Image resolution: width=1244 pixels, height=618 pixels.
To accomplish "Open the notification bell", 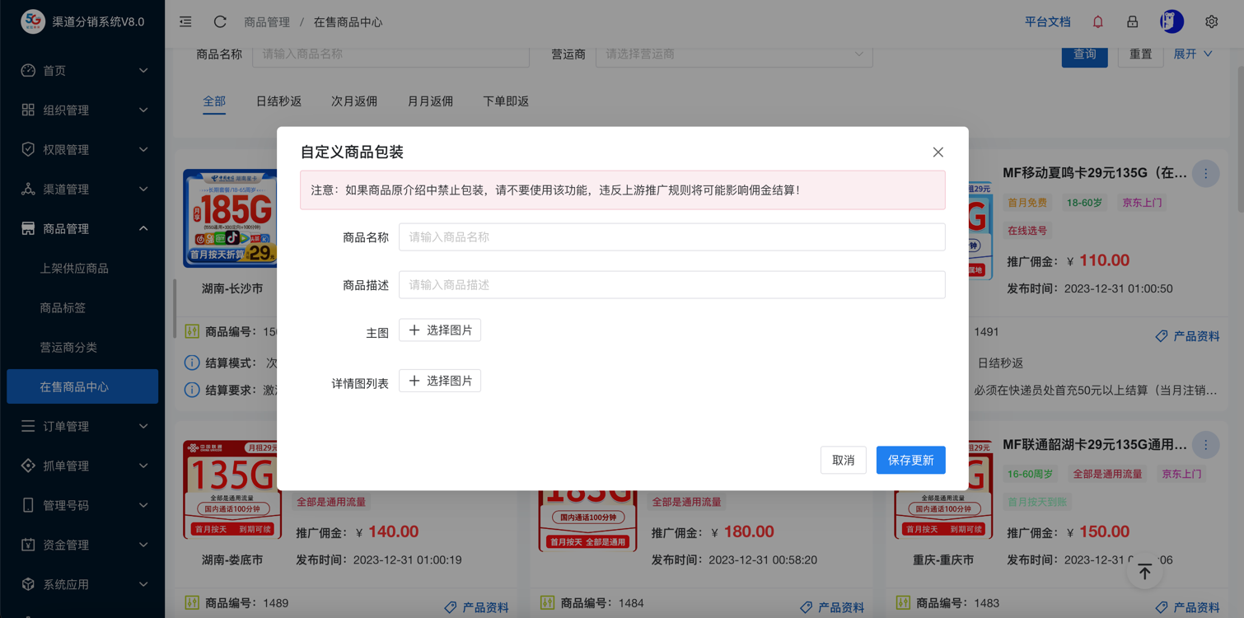I will (x=1097, y=22).
